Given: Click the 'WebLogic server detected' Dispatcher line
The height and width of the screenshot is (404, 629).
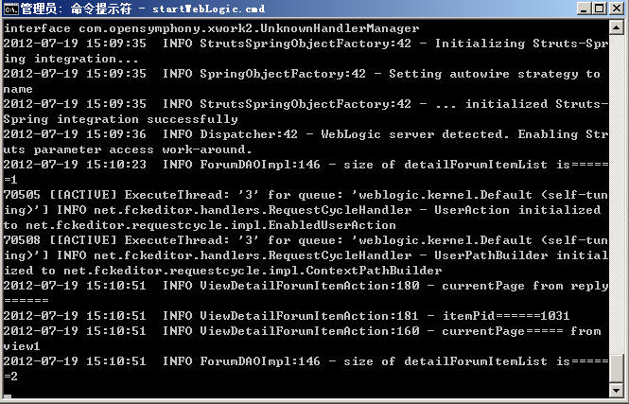Looking at the screenshot, I should coord(306,134).
